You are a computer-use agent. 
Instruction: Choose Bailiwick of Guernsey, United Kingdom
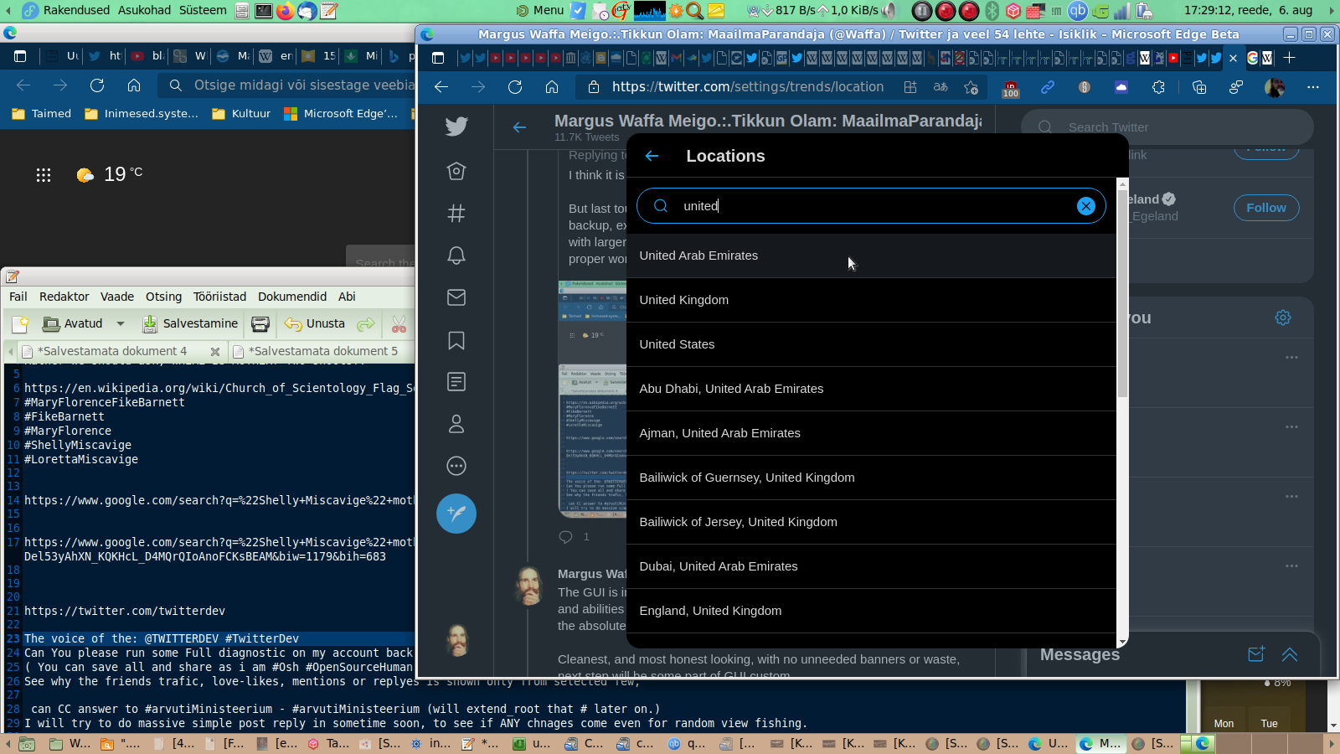871,478
